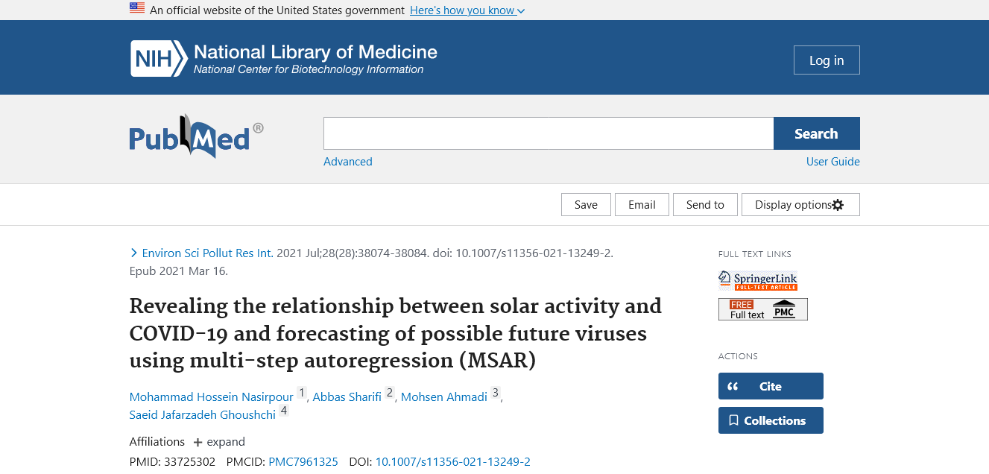This screenshot has height=474, width=989.
Task: Click affiliation superscript 2 after Sharifi
Action: pos(390,393)
